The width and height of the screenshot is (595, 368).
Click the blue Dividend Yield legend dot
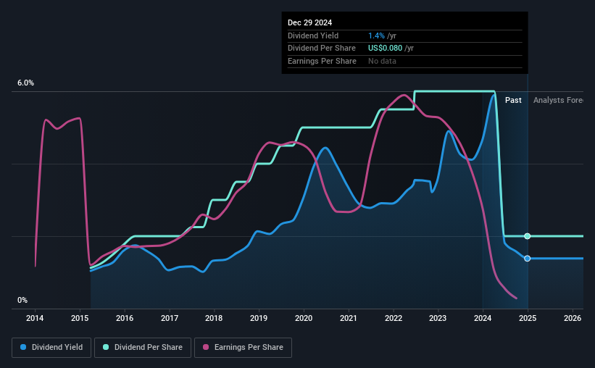point(23,347)
